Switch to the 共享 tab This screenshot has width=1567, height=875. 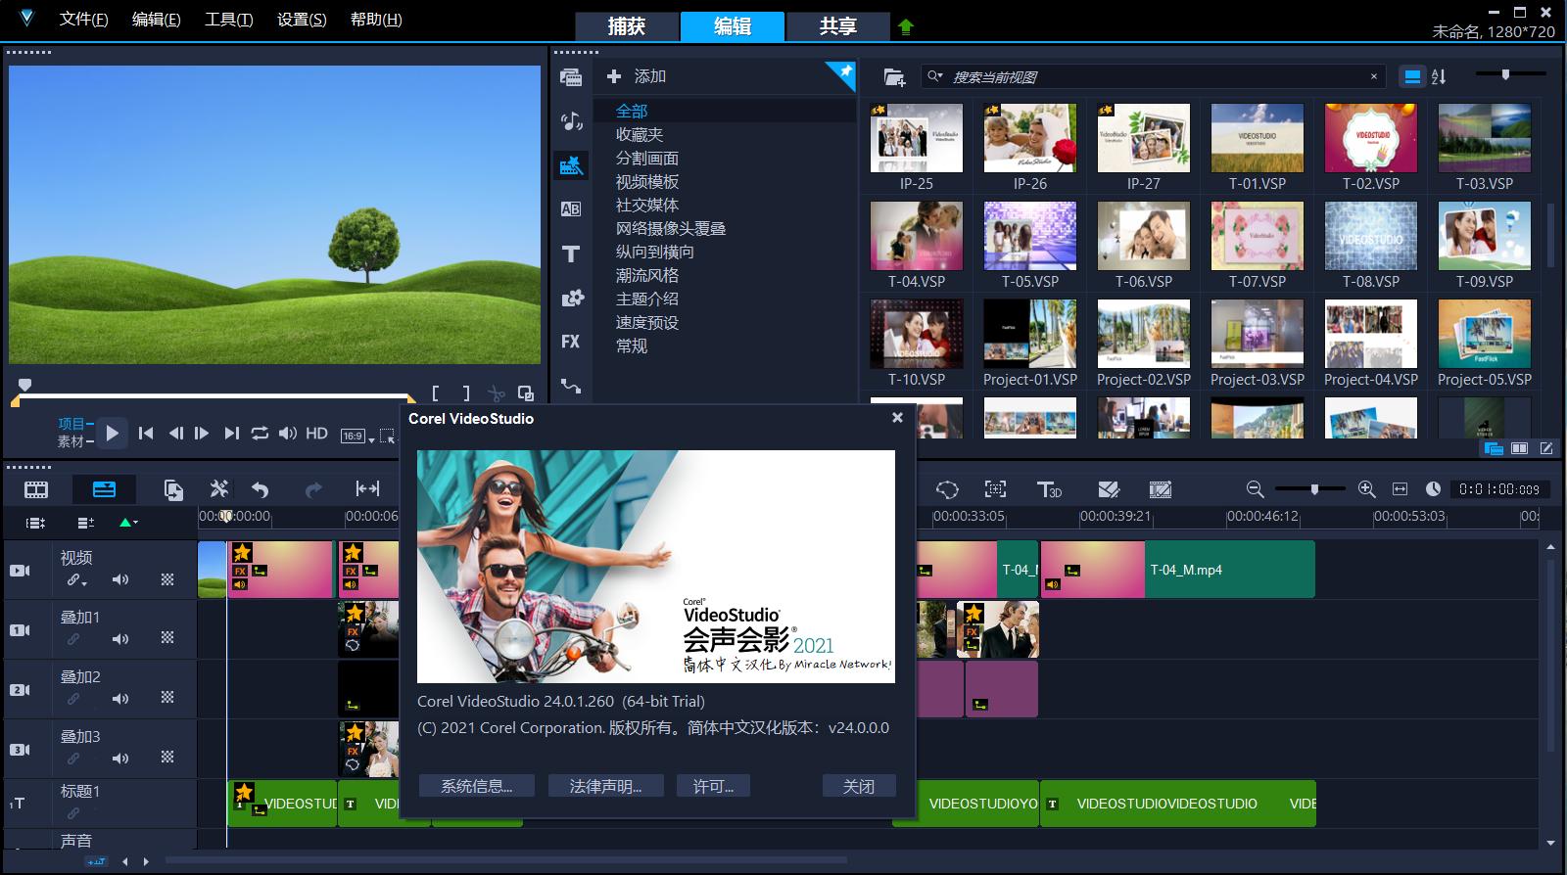(838, 26)
